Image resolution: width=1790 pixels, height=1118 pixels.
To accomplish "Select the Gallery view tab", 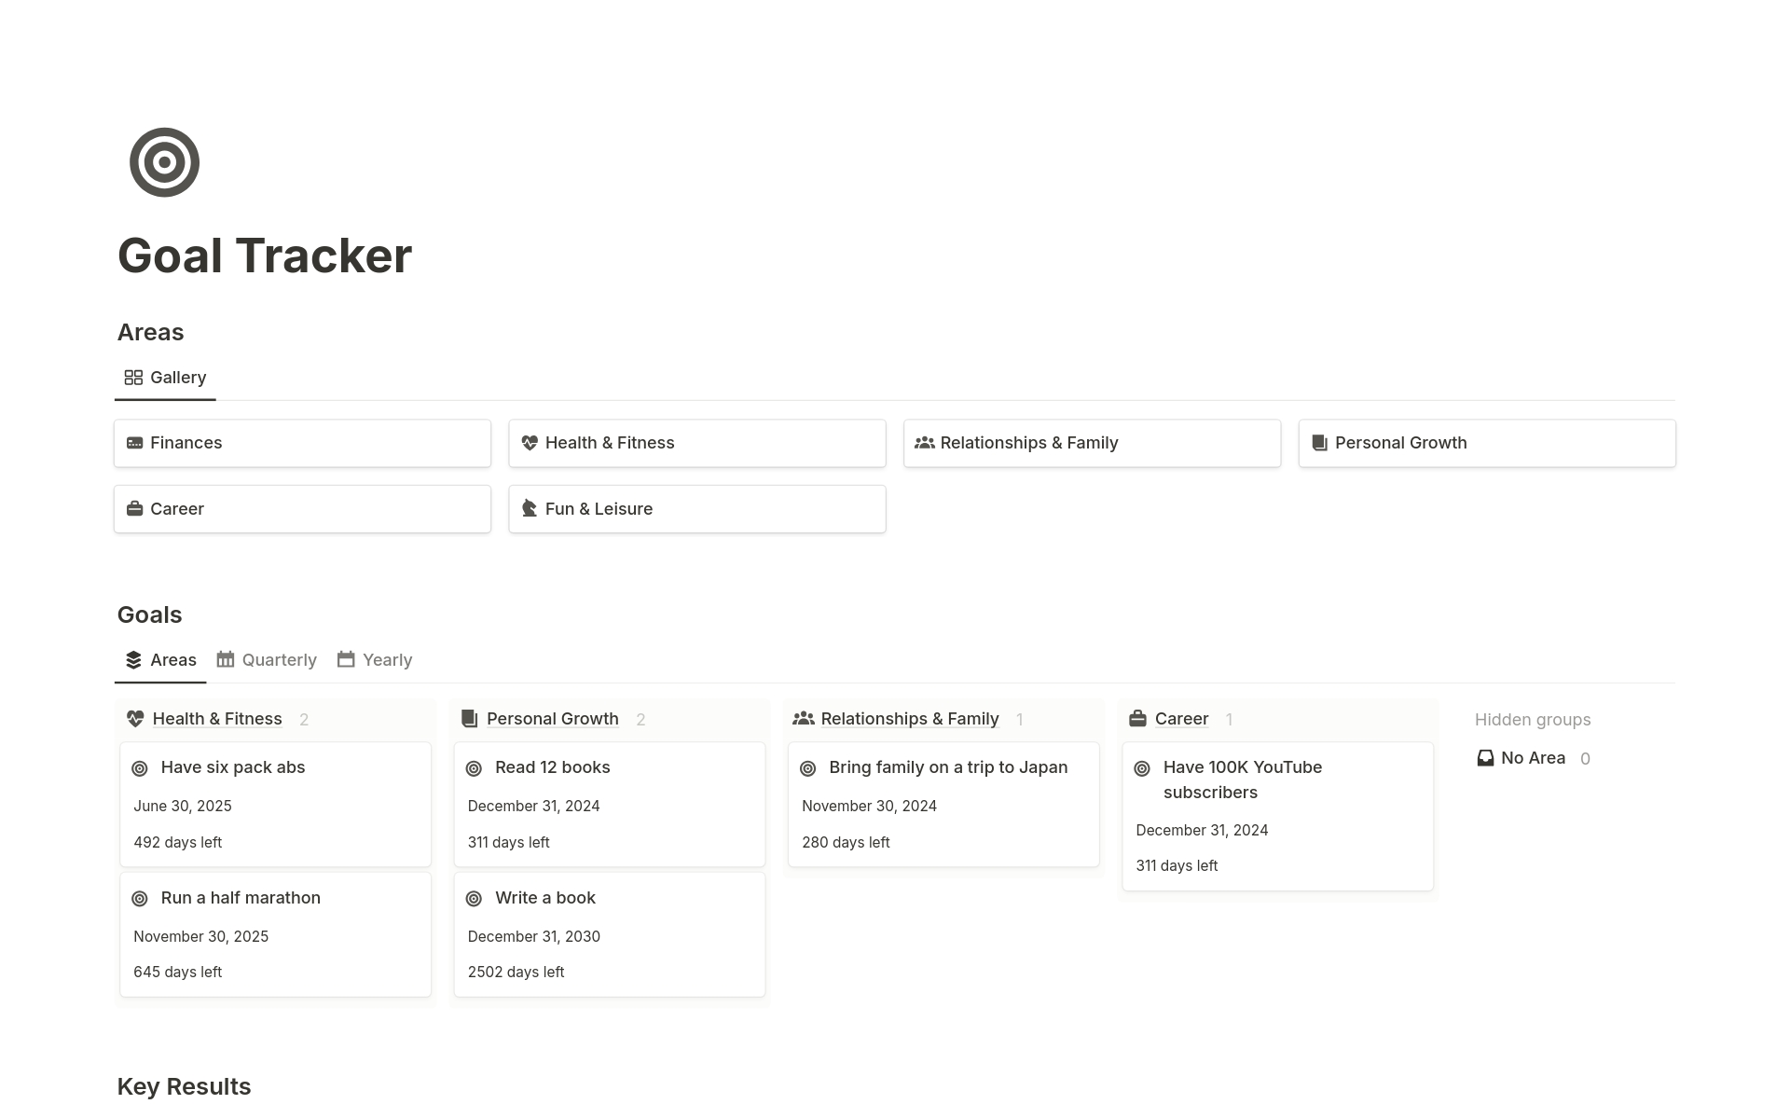I will click(165, 378).
